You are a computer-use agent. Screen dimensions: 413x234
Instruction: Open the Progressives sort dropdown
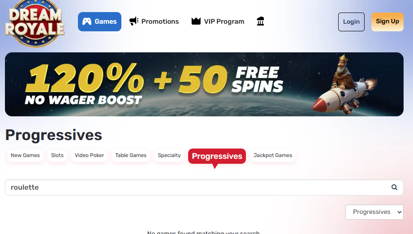coord(374,212)
